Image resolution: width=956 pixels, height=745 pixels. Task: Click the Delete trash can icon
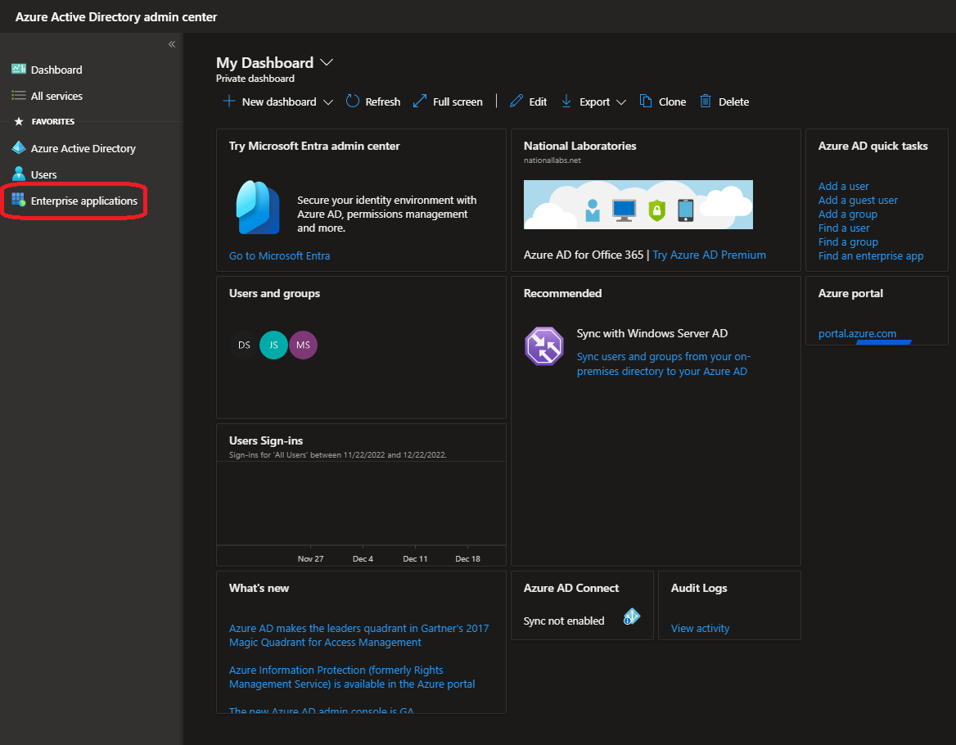(706, 102)
